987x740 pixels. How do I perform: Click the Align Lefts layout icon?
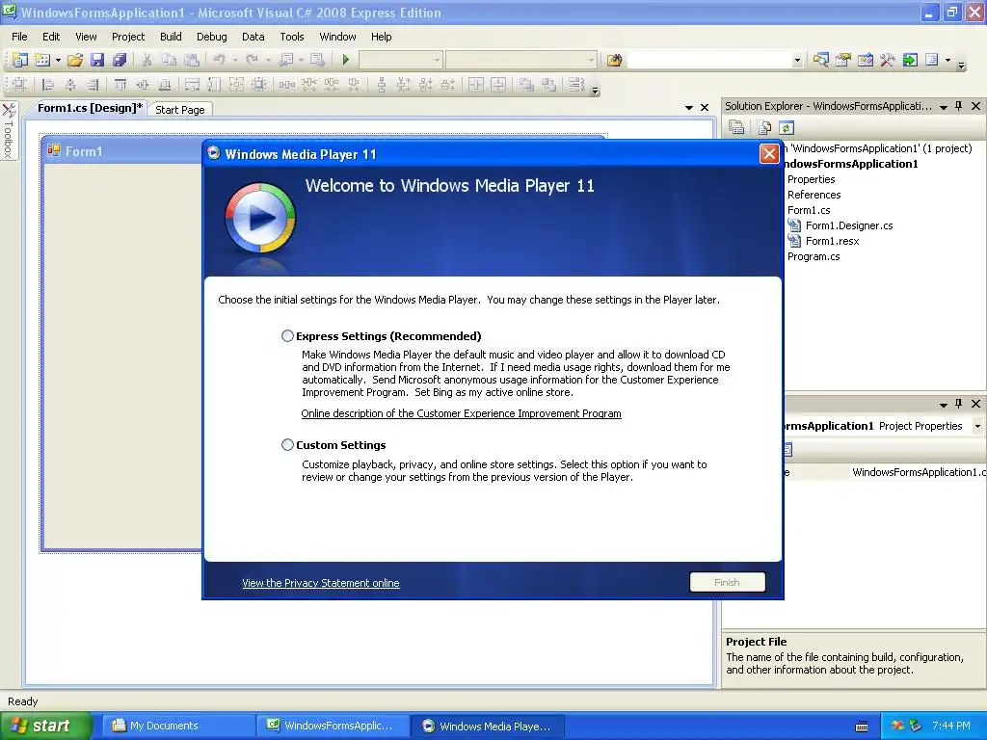(x=48, y=85)
